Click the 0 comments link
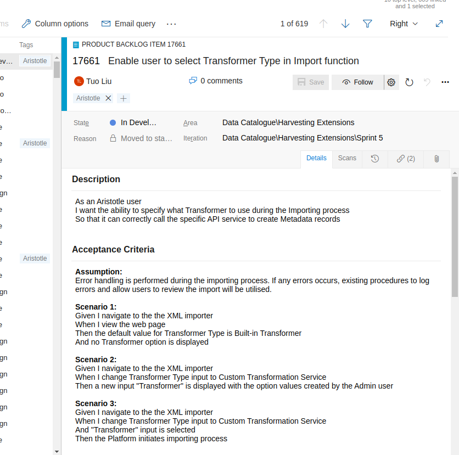This screenshot has height=455, width=459. pos(222,81)
